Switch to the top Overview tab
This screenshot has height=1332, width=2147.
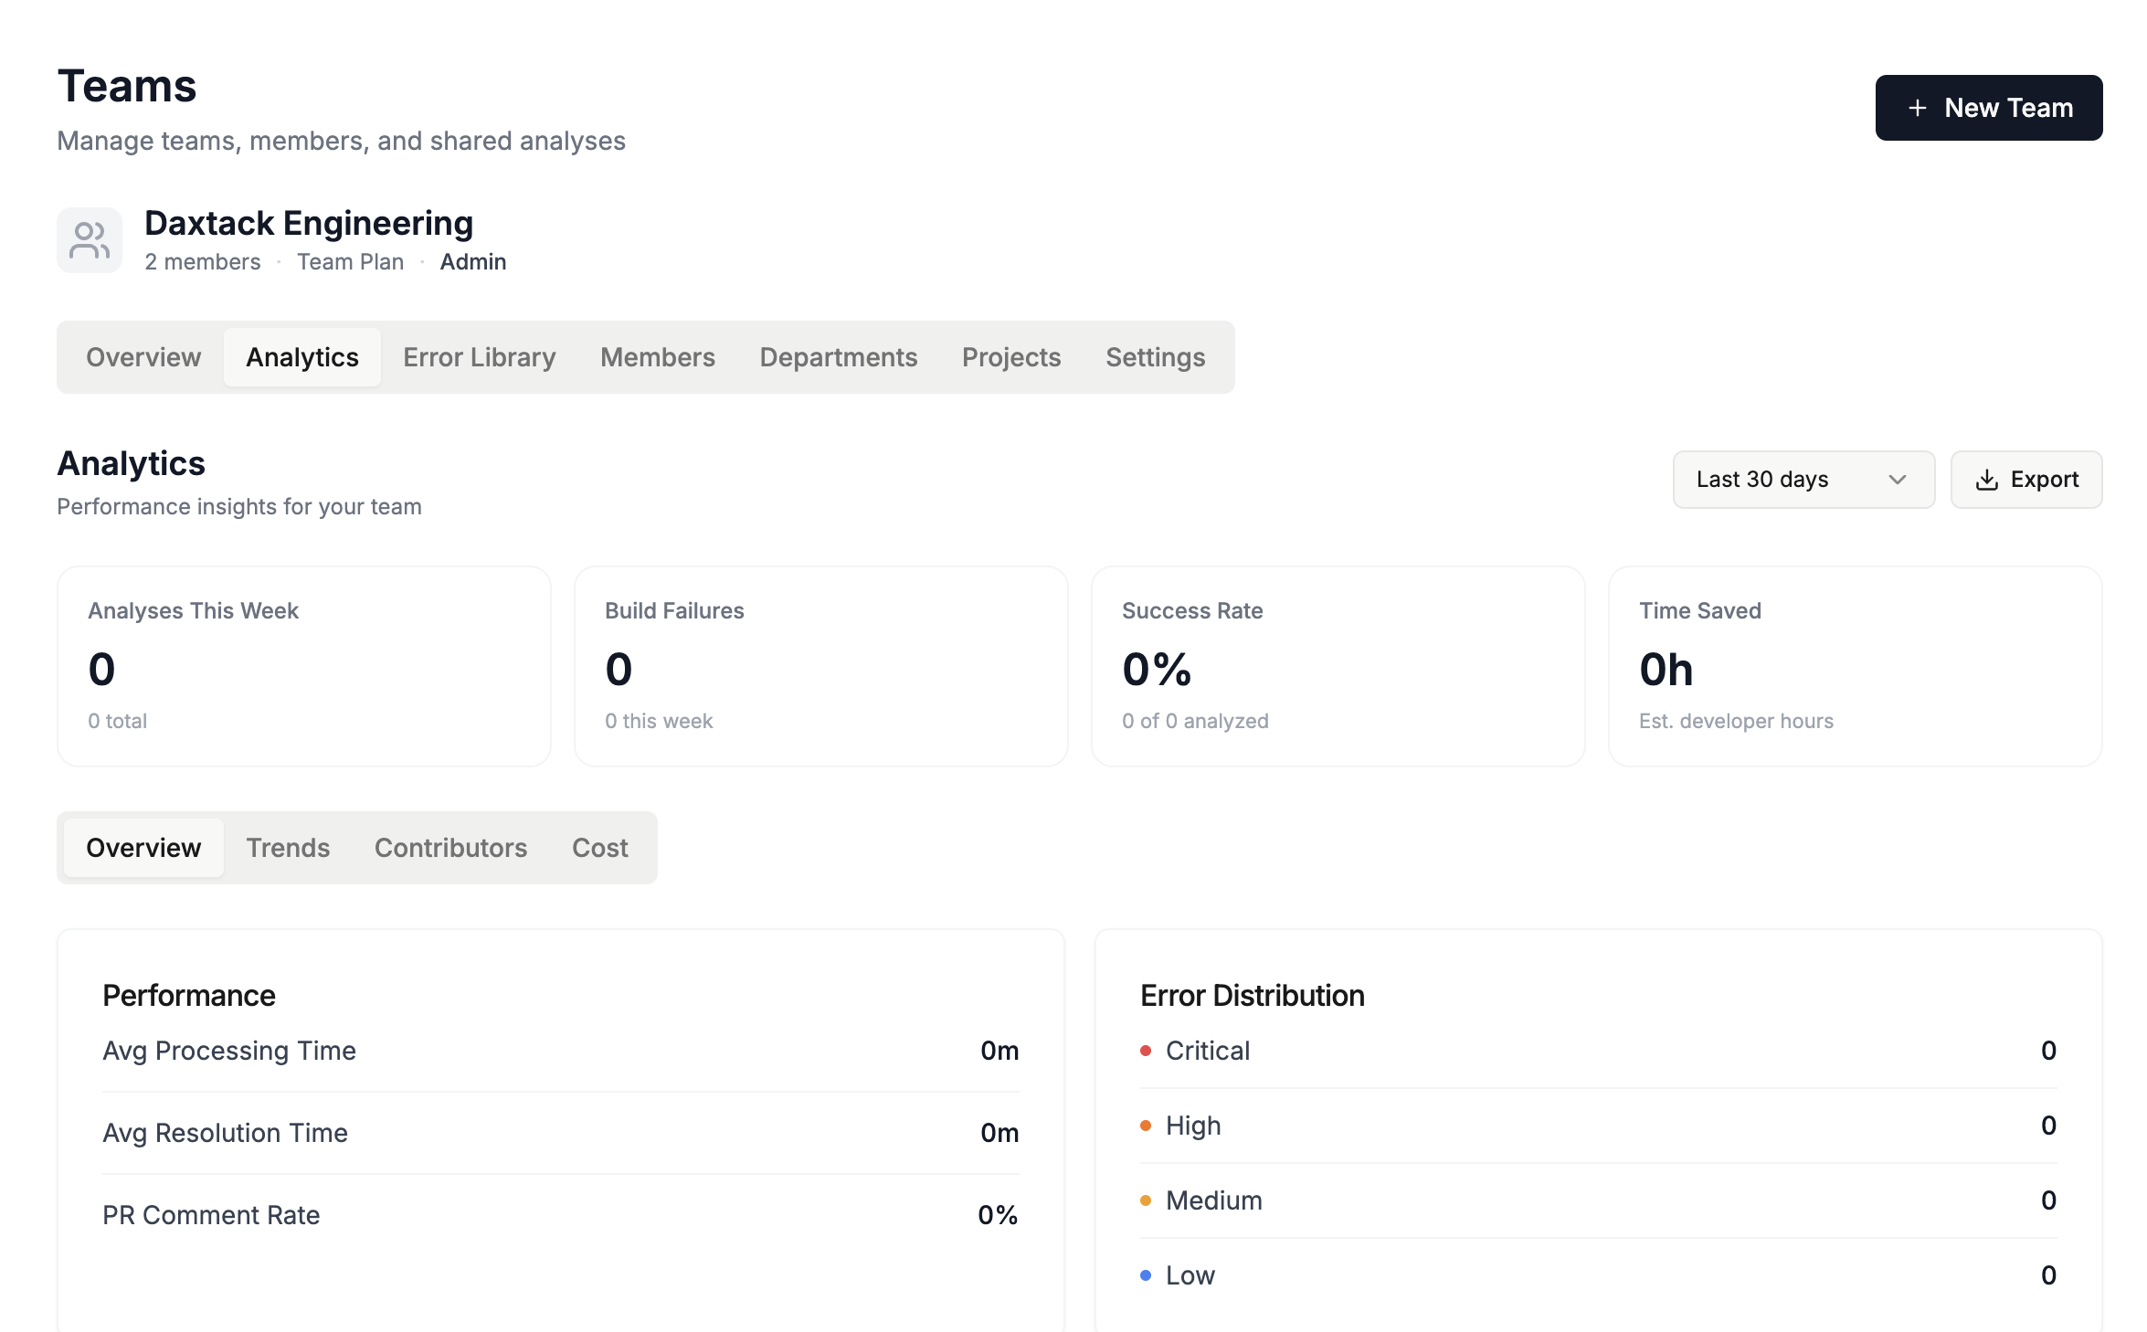click(x=143, y=357)
